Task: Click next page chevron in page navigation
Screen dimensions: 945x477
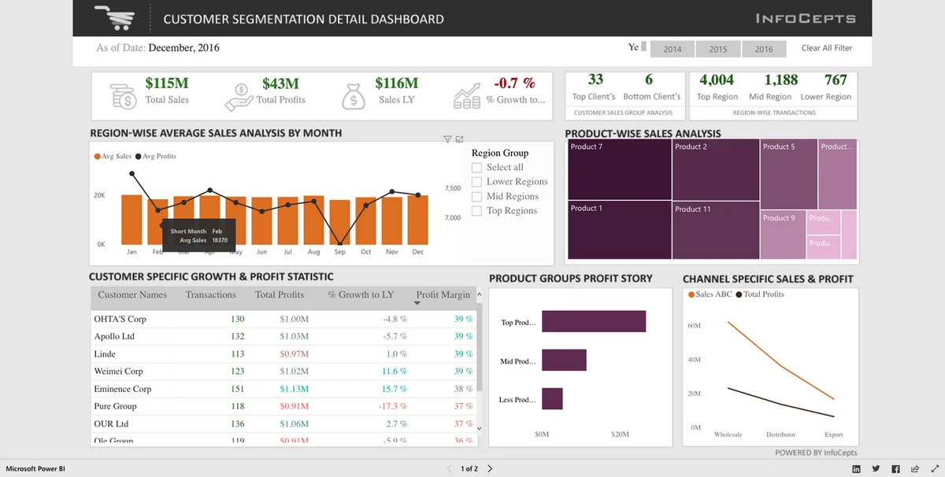Action: pos(489,468)
